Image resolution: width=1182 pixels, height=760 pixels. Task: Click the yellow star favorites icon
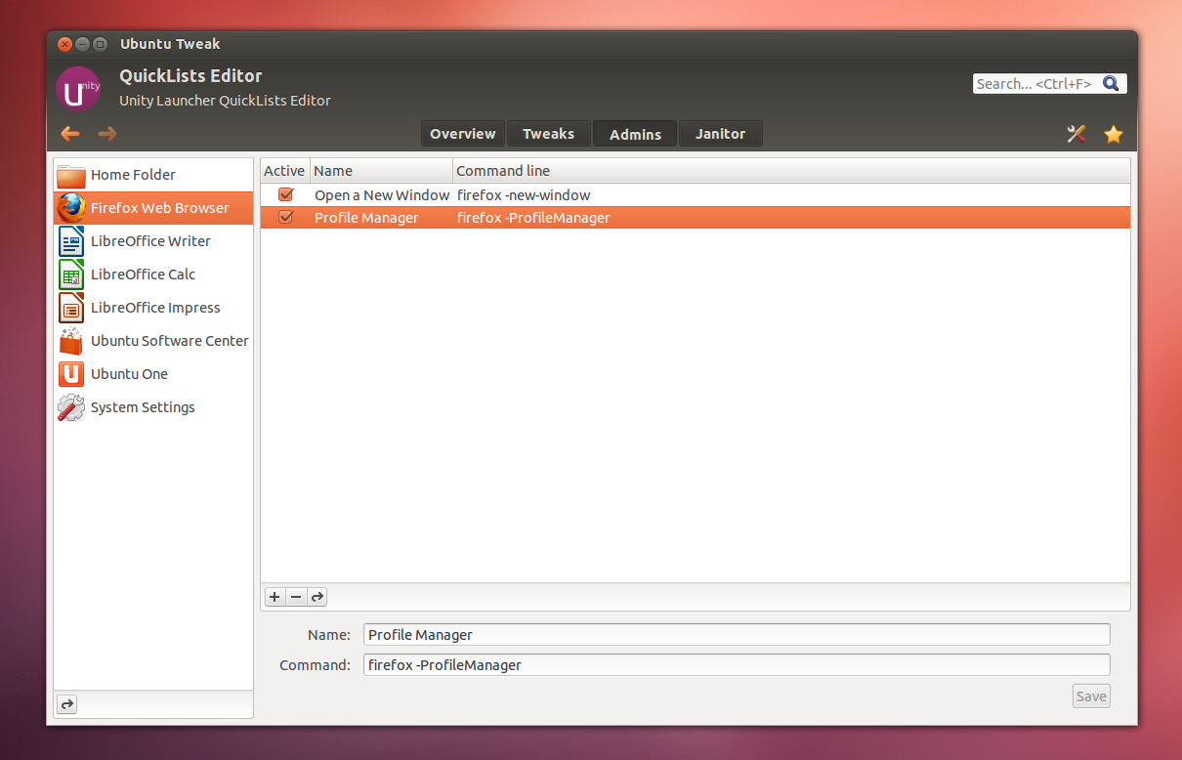[1114, 134]
